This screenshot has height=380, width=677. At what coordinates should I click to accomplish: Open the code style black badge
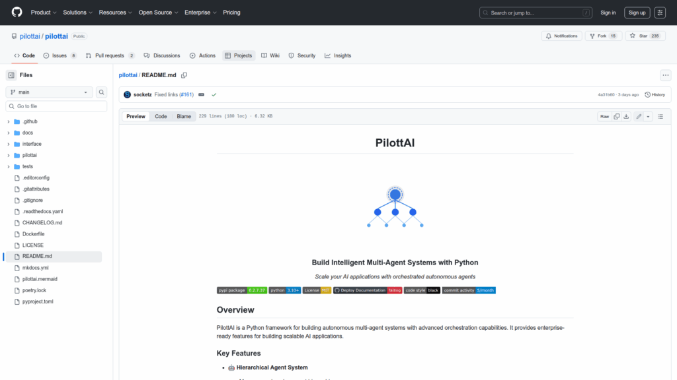[x=422, y=290]
